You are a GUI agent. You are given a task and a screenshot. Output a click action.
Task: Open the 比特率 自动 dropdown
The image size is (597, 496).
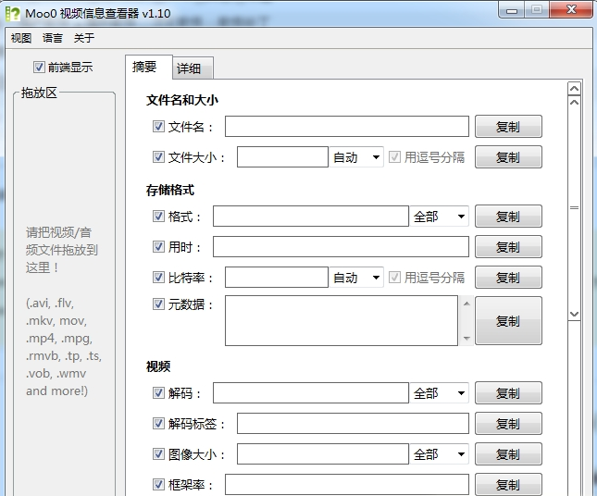(x=356, y=278)
